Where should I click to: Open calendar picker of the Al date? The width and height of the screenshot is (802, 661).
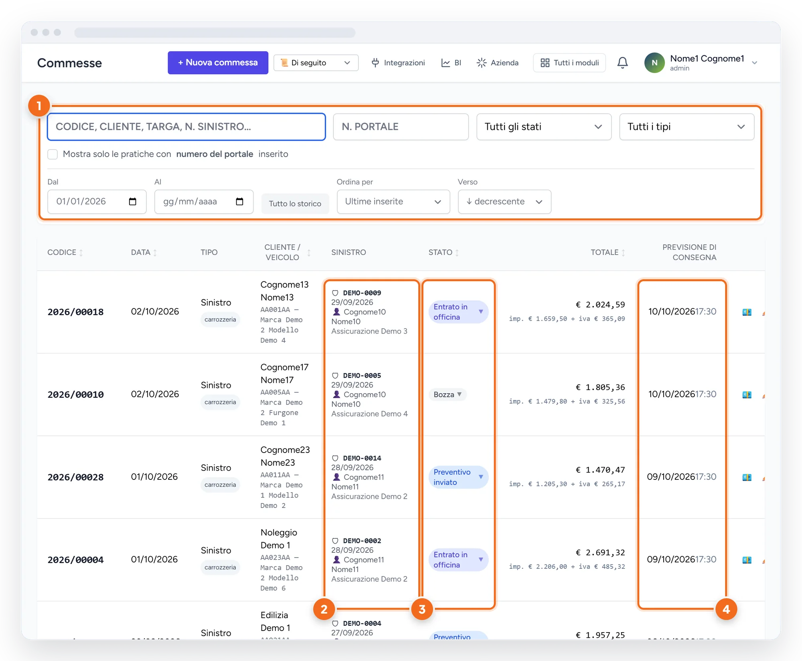[x=239, y=202]
